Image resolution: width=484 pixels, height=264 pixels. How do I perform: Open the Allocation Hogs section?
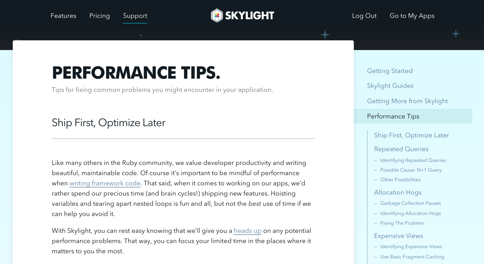pos(397,193)
